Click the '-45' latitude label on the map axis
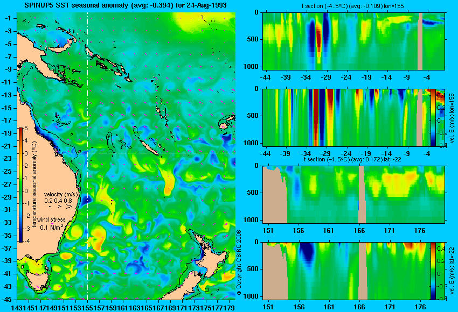This screenshot has width=458, height=312. coord(7,300)
